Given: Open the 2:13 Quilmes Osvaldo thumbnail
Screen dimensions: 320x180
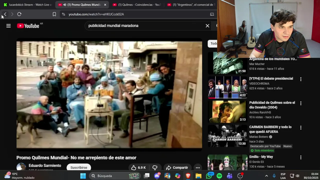Looking at the screenshot, I should [227, 112].
